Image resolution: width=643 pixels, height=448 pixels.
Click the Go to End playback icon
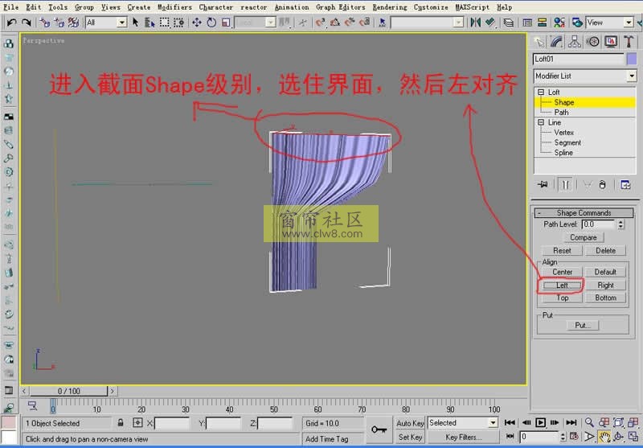(x=571, y=422)
